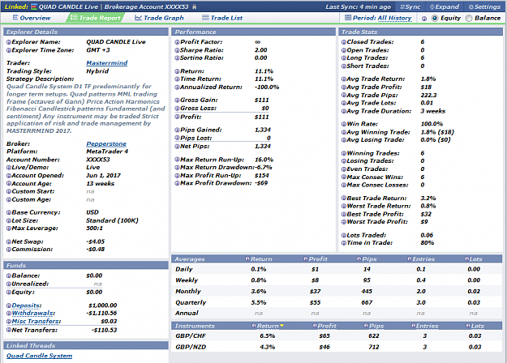Click info icon beside Gross Gain

177,100
